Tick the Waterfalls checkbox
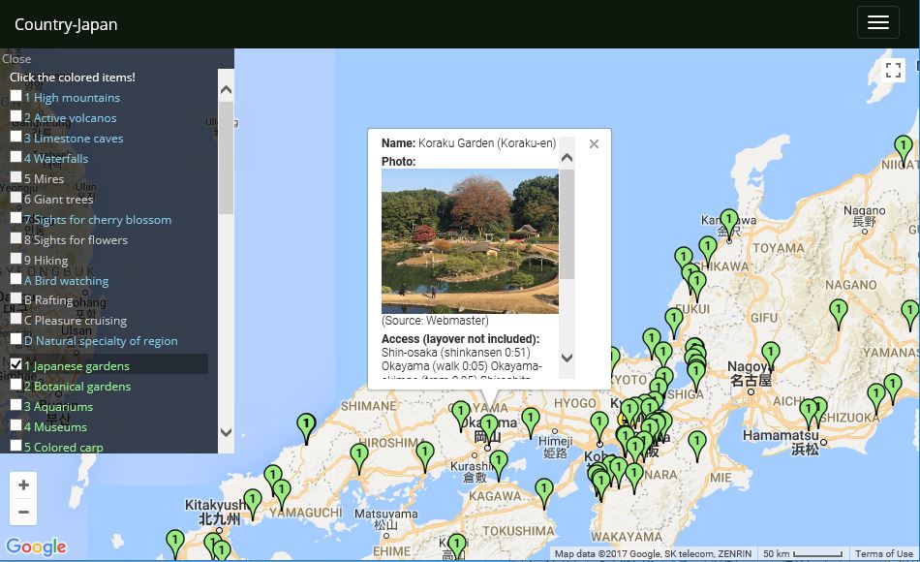 (x=16, y=157)
